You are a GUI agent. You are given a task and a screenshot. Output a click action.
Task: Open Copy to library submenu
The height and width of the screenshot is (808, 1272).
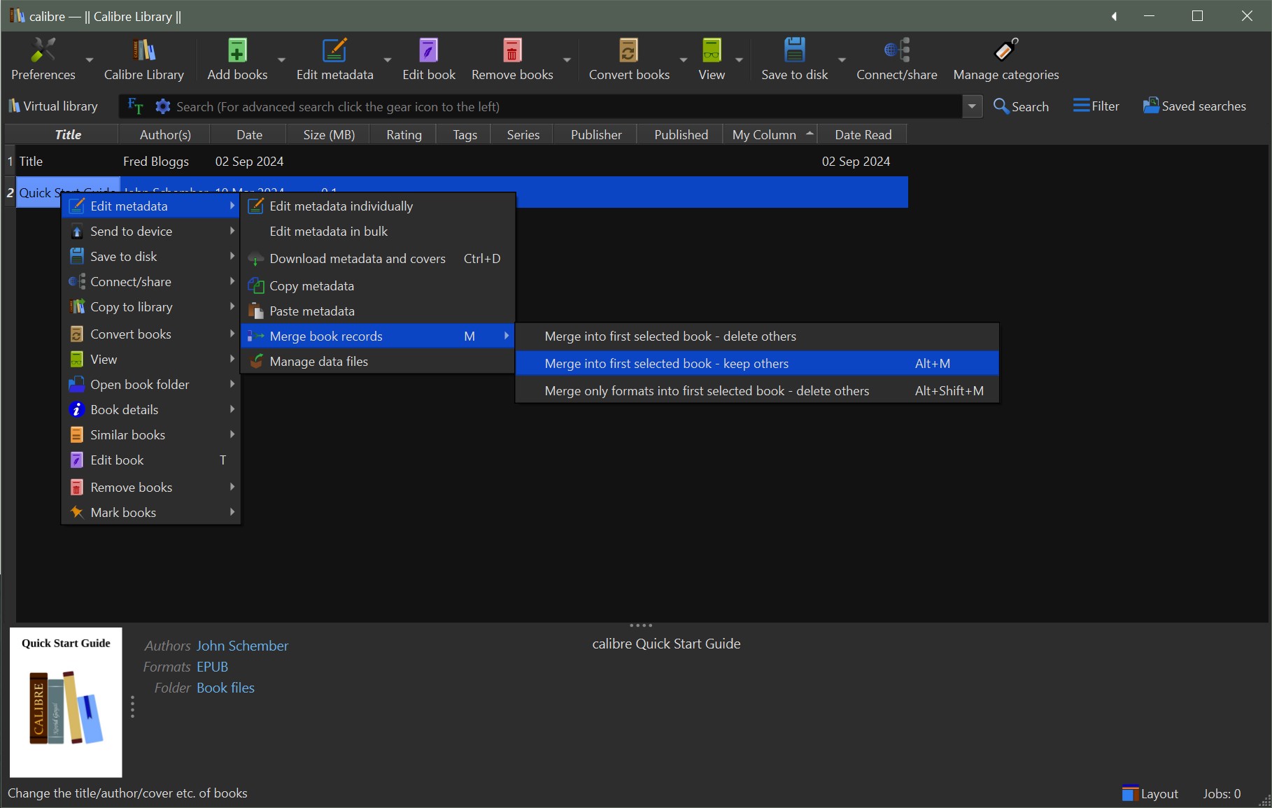click(x=151, y=307)
